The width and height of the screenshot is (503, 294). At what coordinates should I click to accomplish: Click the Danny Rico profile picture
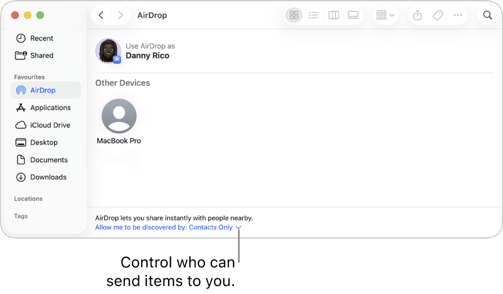click(108, 51)
